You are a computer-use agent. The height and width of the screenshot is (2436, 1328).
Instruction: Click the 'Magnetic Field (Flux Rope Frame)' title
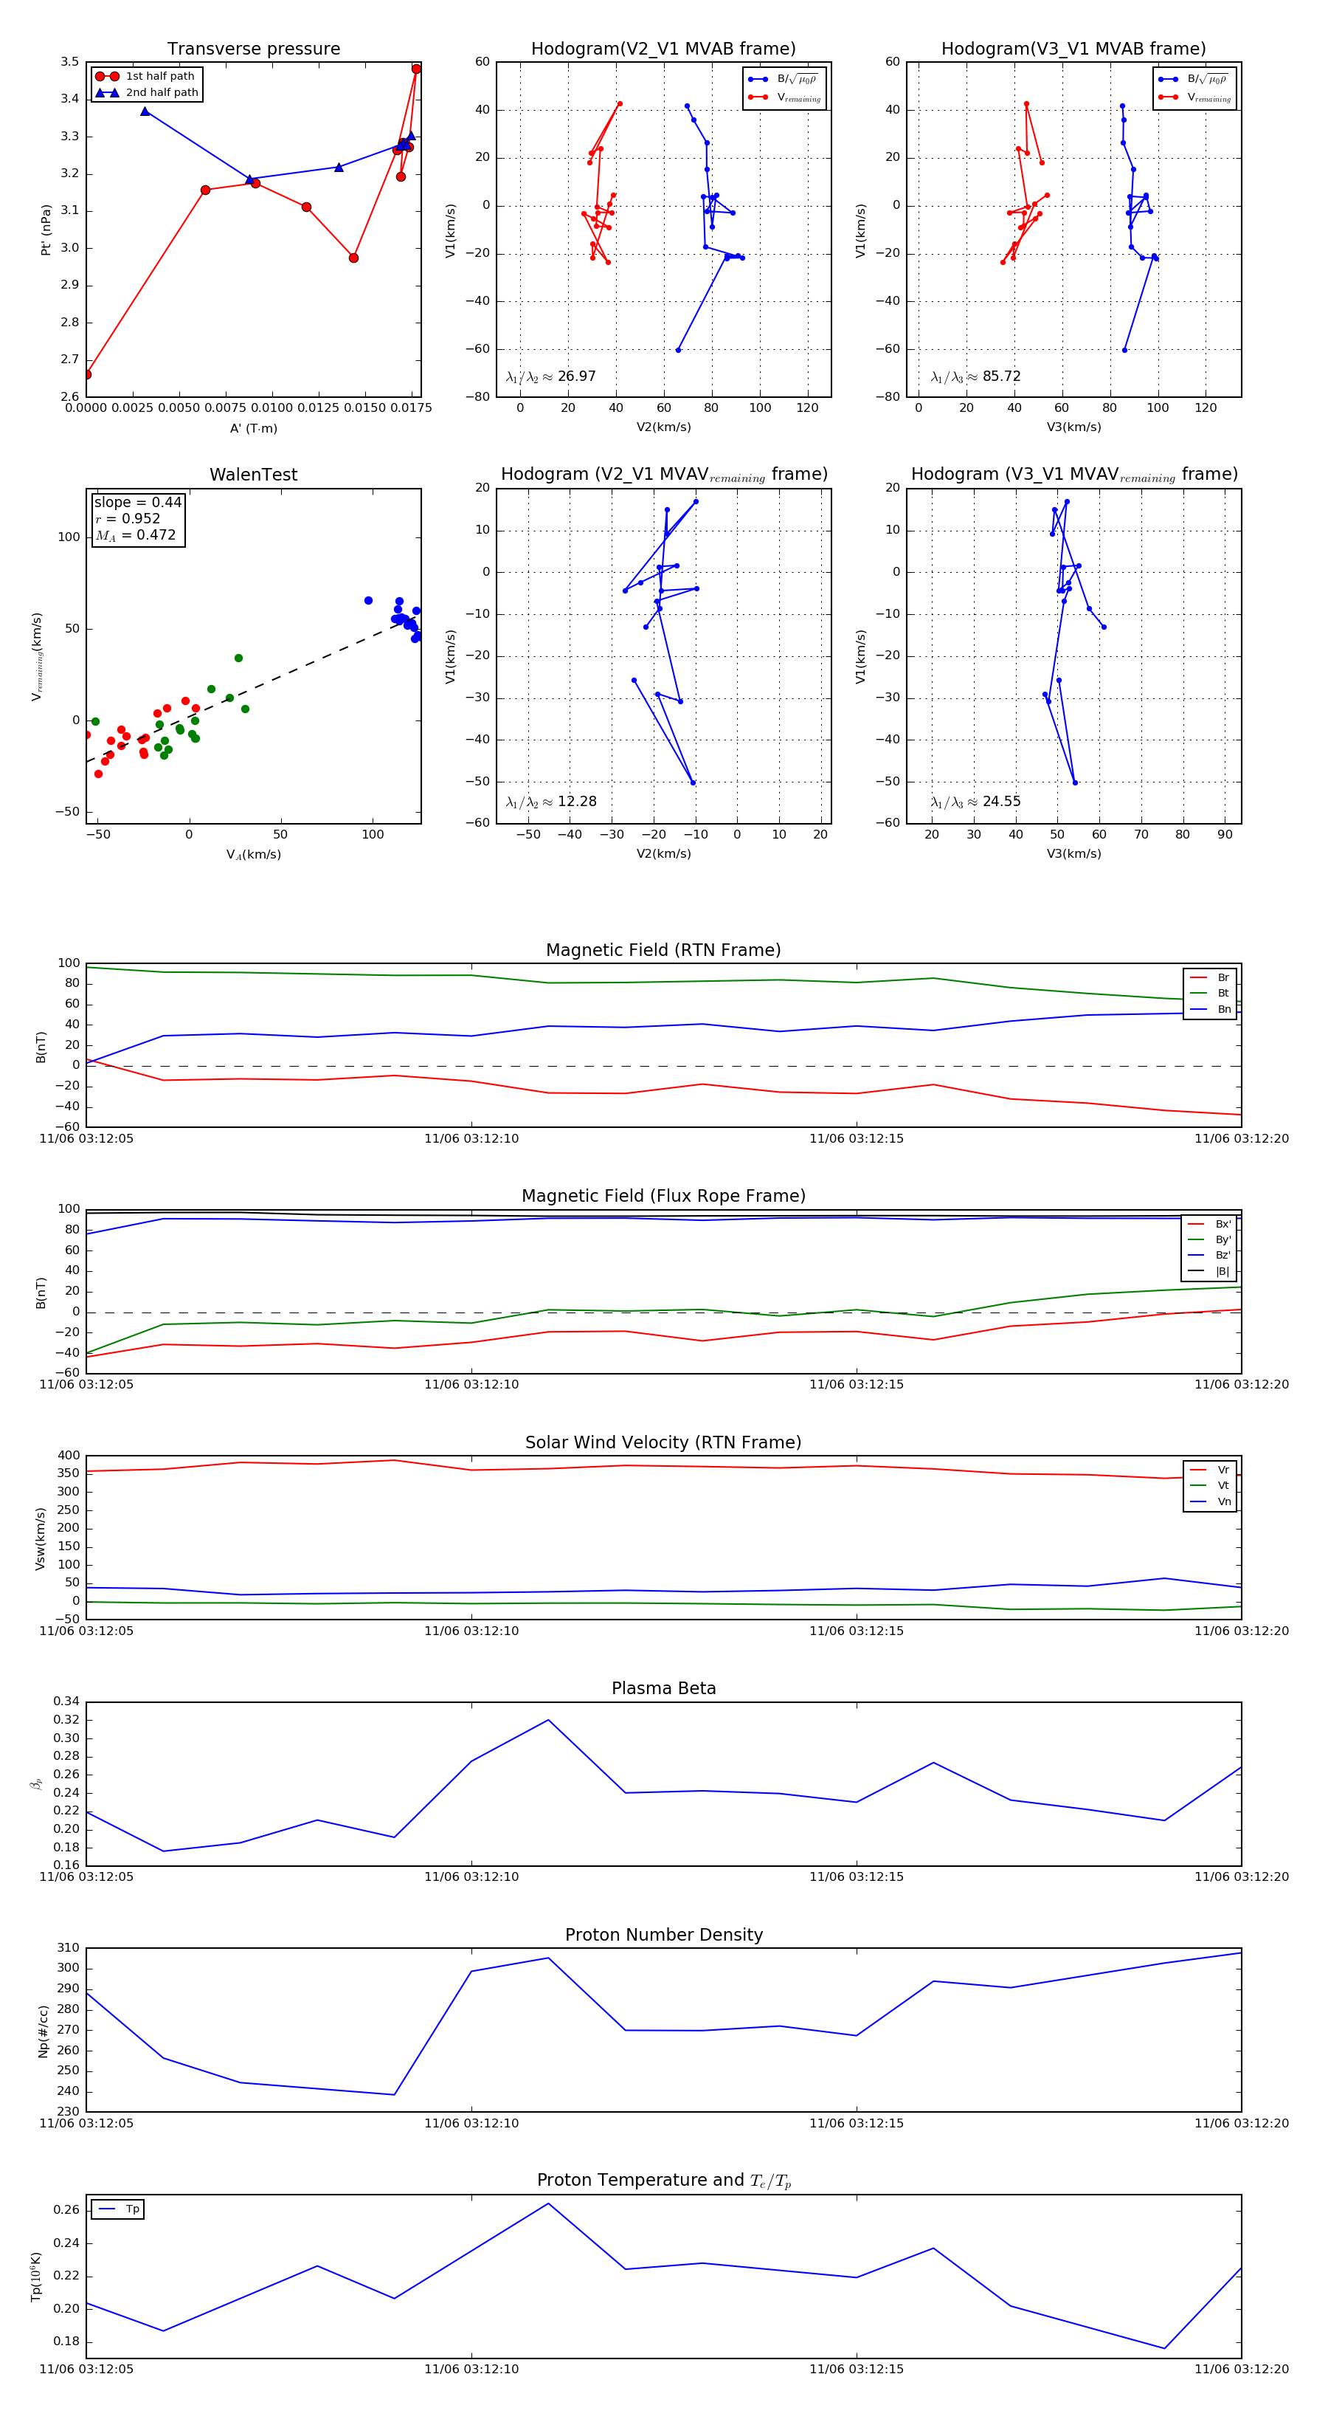[663, 1197]
